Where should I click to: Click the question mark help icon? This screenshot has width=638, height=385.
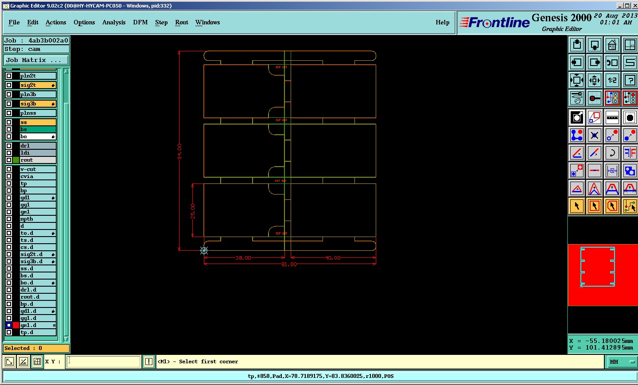(x=630, y=80)
